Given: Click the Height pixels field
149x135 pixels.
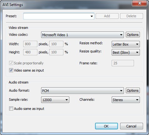Looking at the screenshot, I should [30, 52].
